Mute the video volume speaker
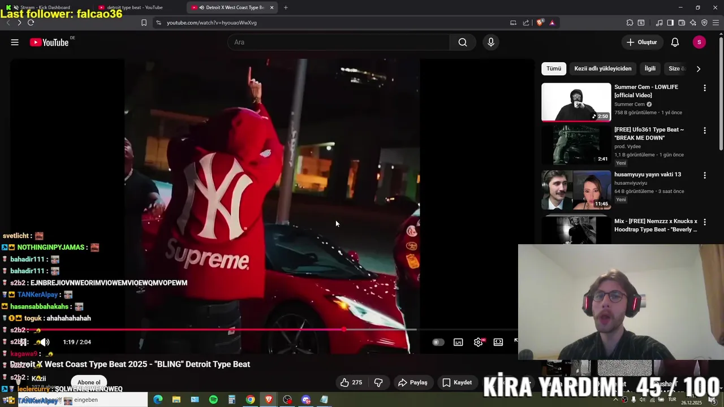 coord(44,342)
